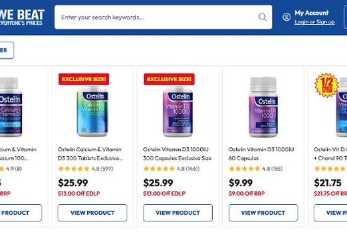Click title Ostelin Vitamin D3 1000IU 300 Capsules
The image size is (347, 233).
click(177, 154)
